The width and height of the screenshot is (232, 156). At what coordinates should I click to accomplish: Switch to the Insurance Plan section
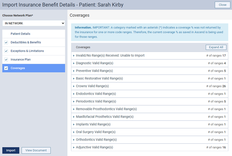[x=20, y=59]
